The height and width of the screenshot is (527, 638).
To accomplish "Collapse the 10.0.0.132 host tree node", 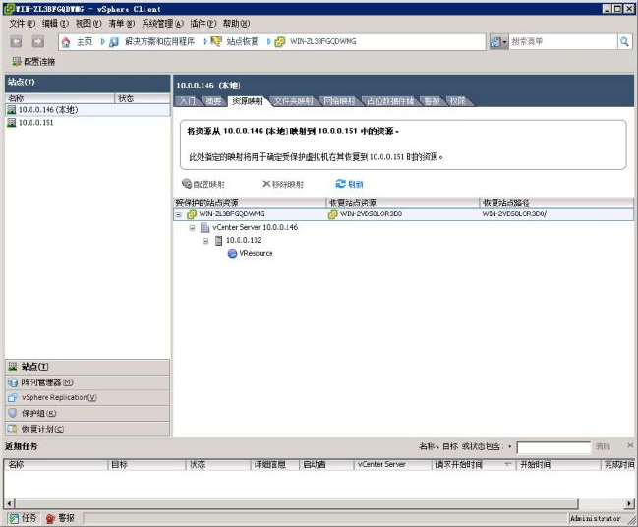I will (x=205, y=240).
